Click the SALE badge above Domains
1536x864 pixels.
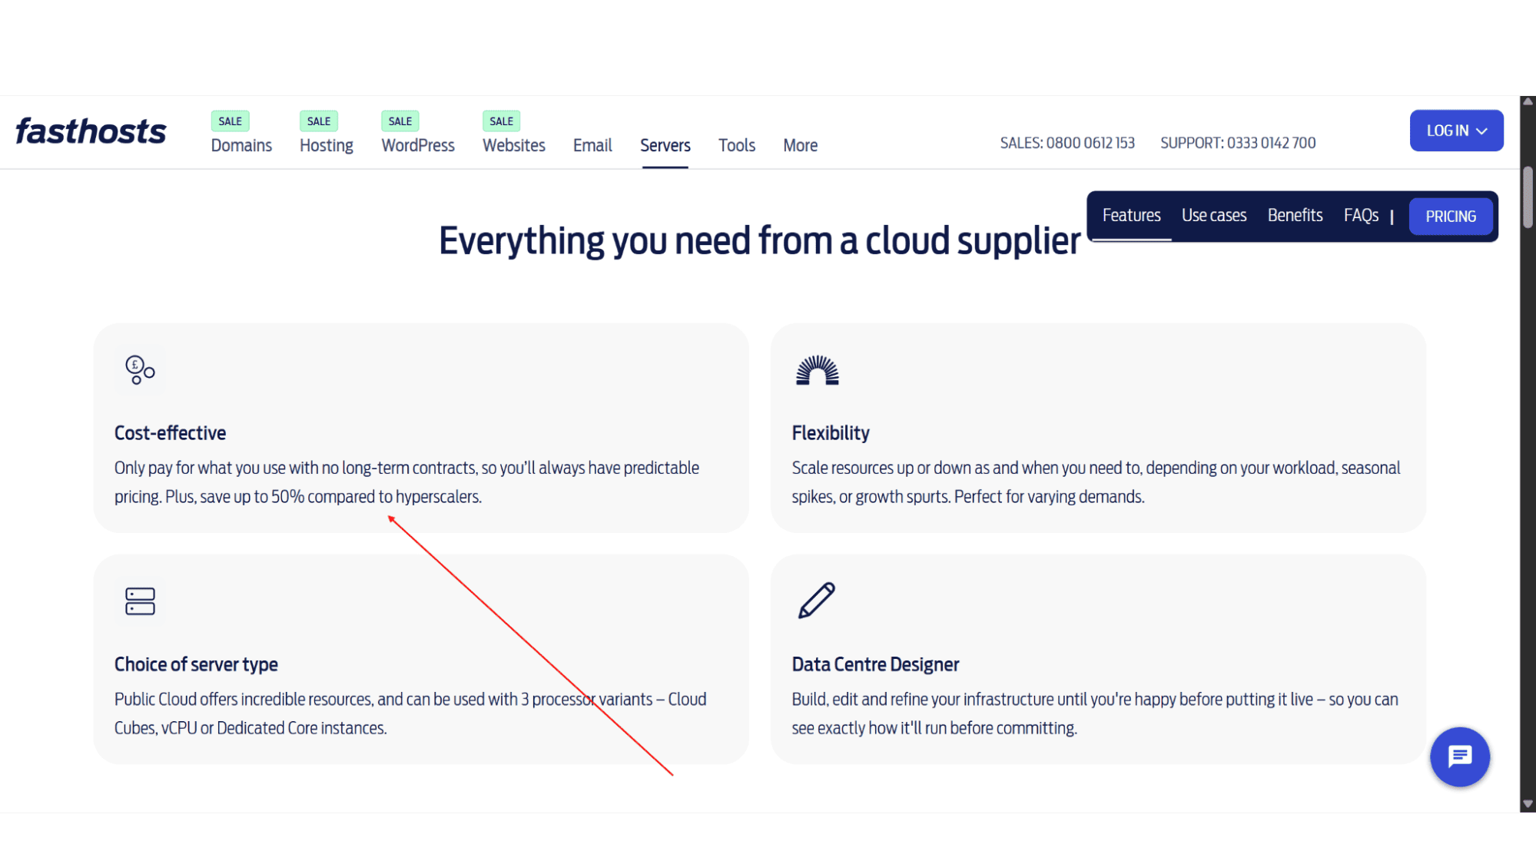[x=230, y=121]
